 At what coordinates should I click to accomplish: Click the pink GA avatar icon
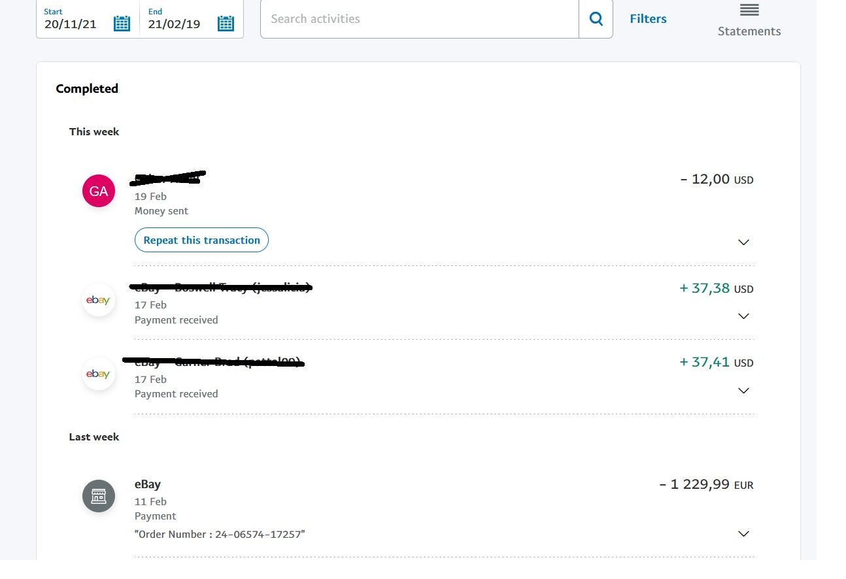tap(99, 191)
